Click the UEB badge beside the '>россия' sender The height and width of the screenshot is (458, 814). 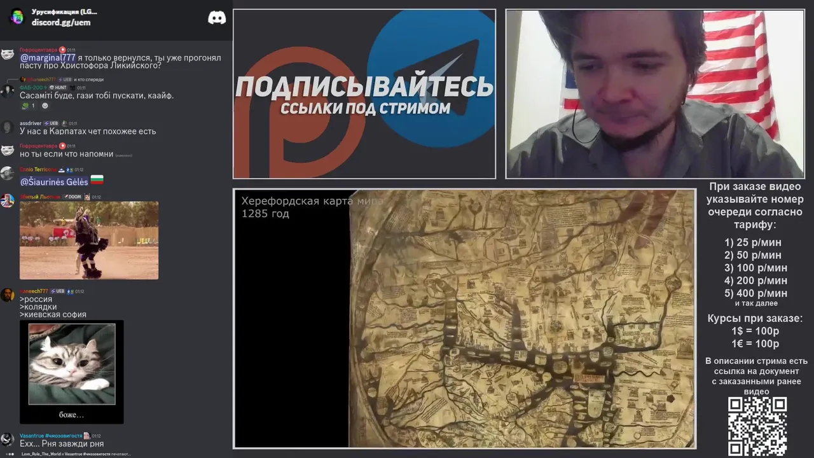pos(57,291)
